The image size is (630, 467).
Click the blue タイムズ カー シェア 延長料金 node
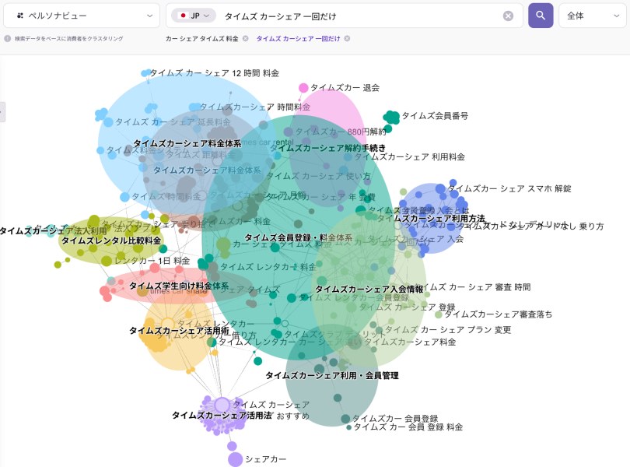click(108, 122)
